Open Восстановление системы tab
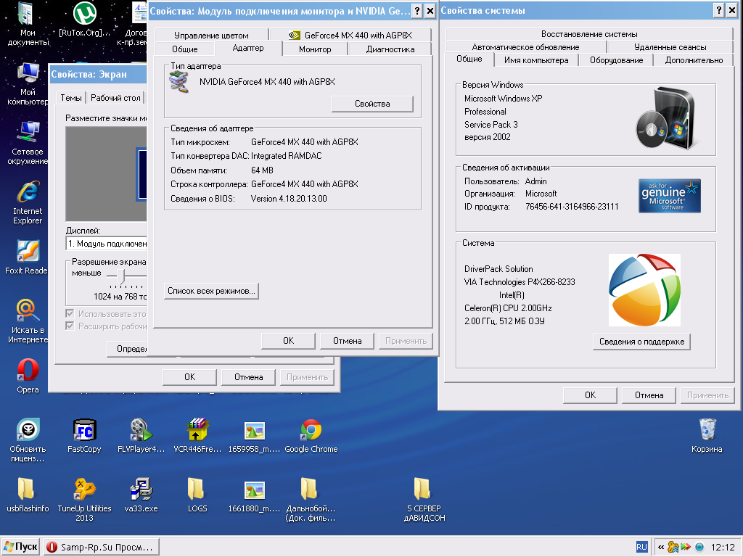The width and height of the screenshot is (743, 557). tap(589, 34)
